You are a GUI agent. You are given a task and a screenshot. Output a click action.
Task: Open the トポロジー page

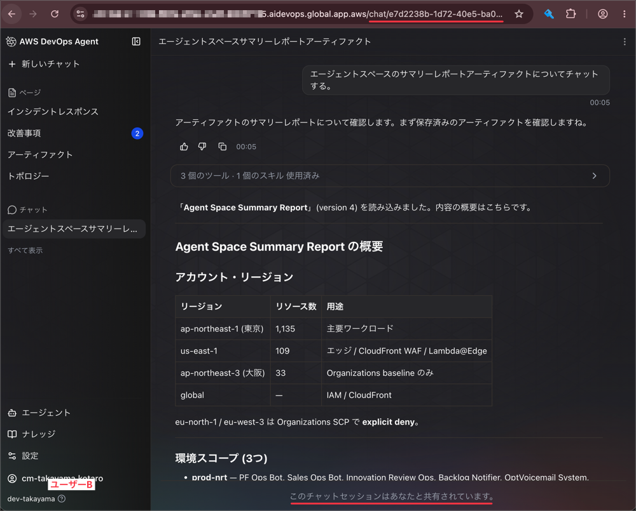click(x=29, y=176)
